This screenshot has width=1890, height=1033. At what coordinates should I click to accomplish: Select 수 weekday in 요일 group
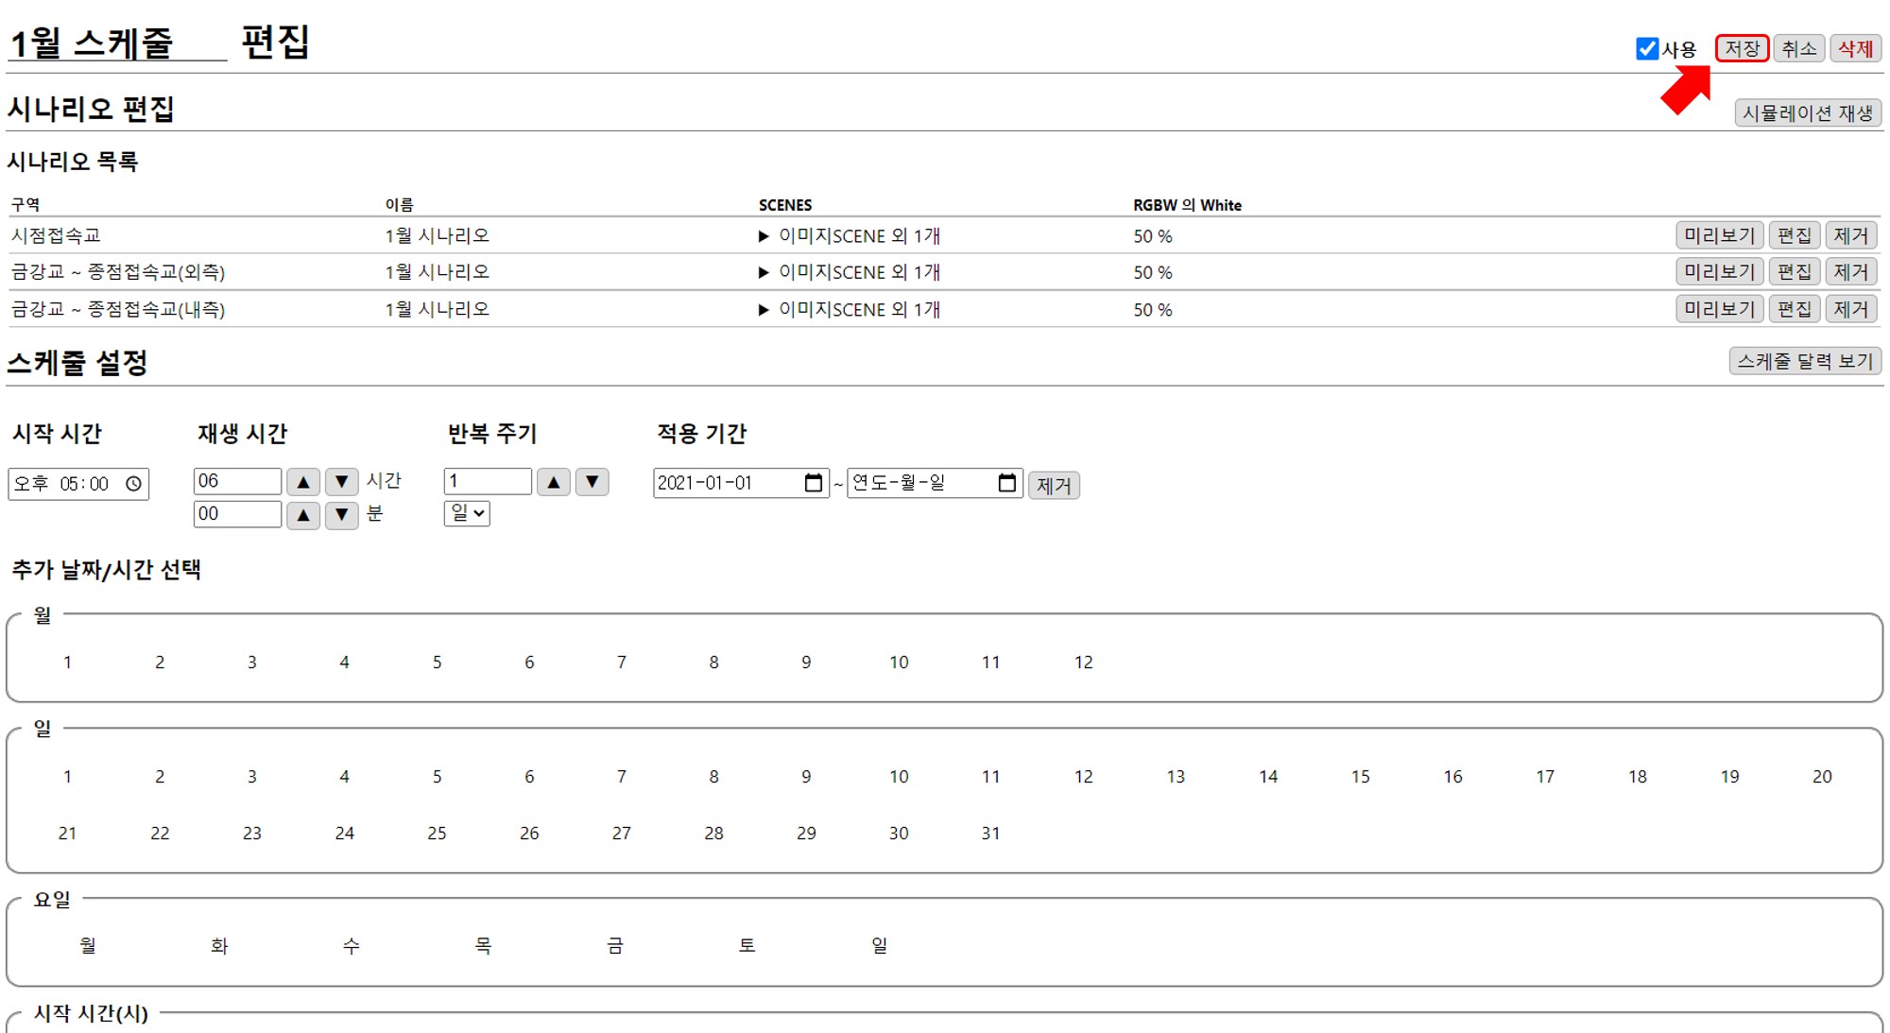pos(352,946)
